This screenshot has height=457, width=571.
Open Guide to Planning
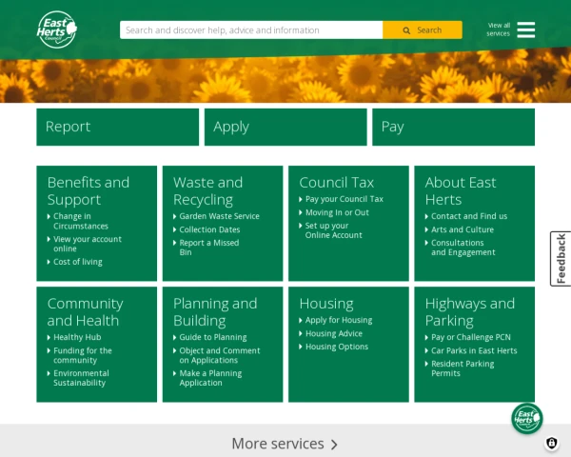[x=212, y=337]
